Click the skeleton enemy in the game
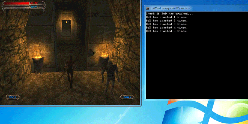The width and height of the screenshot is (248, 124). 110,77
